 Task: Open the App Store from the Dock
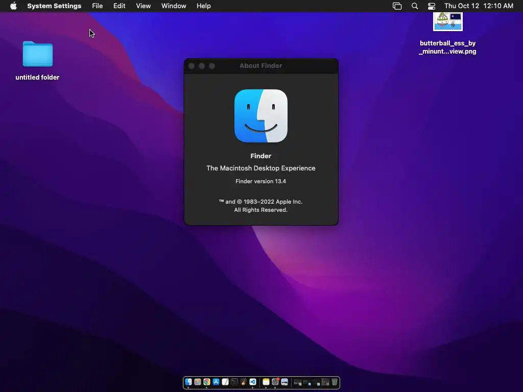tap(216, 382)
